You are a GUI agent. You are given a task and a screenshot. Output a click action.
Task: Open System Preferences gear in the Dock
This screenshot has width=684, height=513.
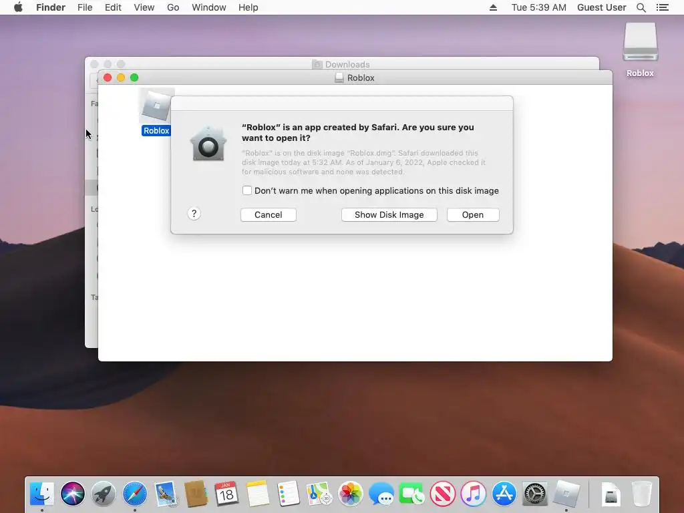[x=535, y=494]
